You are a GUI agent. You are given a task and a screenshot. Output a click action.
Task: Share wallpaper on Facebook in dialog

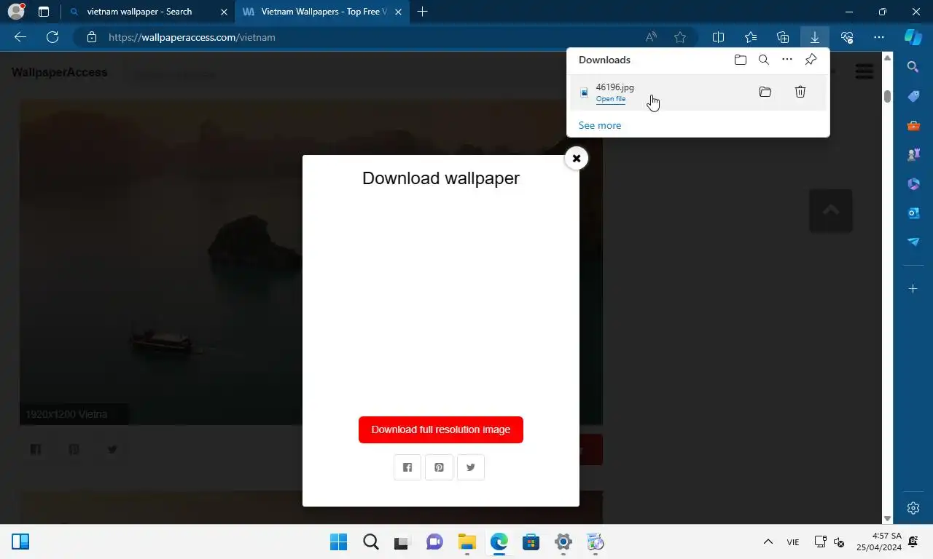pyautogui.click(x=407, y=467)
